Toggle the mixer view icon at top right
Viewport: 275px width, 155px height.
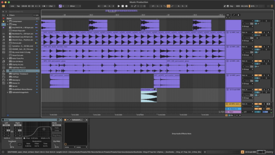point(272,6)
